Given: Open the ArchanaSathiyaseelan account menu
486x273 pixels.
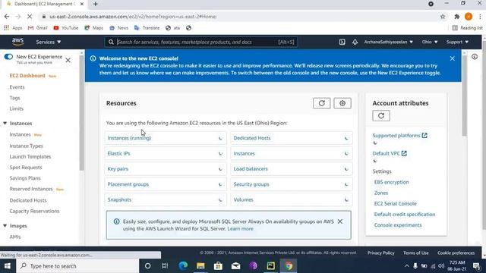Looking at the screenshot, I should point(388,42).
